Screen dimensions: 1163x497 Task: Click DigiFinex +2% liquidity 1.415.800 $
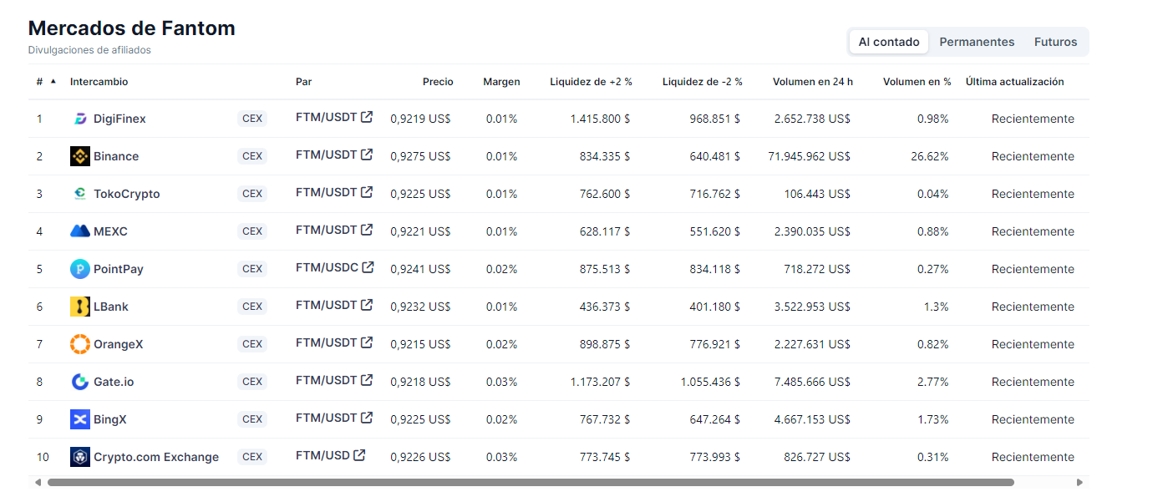click(x=600, y=119)
